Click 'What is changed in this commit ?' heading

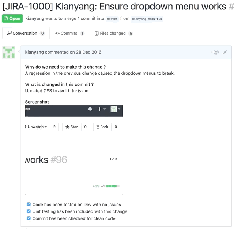point(59,84)
